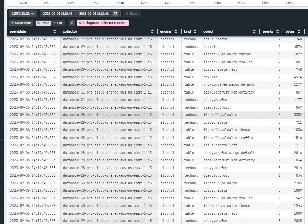Viewport: 308px width, 224px height.
Task: Sort by the object column arrows
Action: click(254, 31)
